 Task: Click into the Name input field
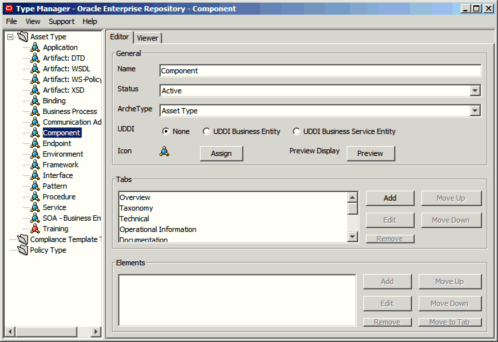pyautogui.click(x=320, y=71)
